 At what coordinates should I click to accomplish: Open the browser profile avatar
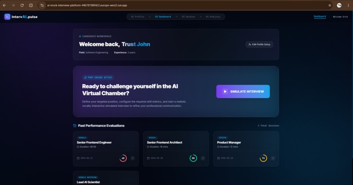point(339,5)
